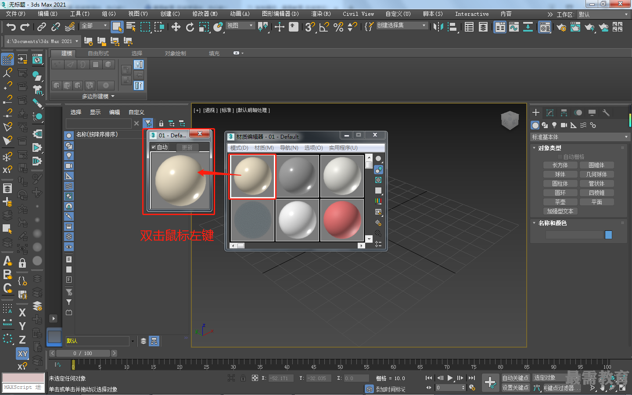The width and height of the screenshot is (632, 395).
Task: Click the large Set Key plus icon
Action: (490, 382)
